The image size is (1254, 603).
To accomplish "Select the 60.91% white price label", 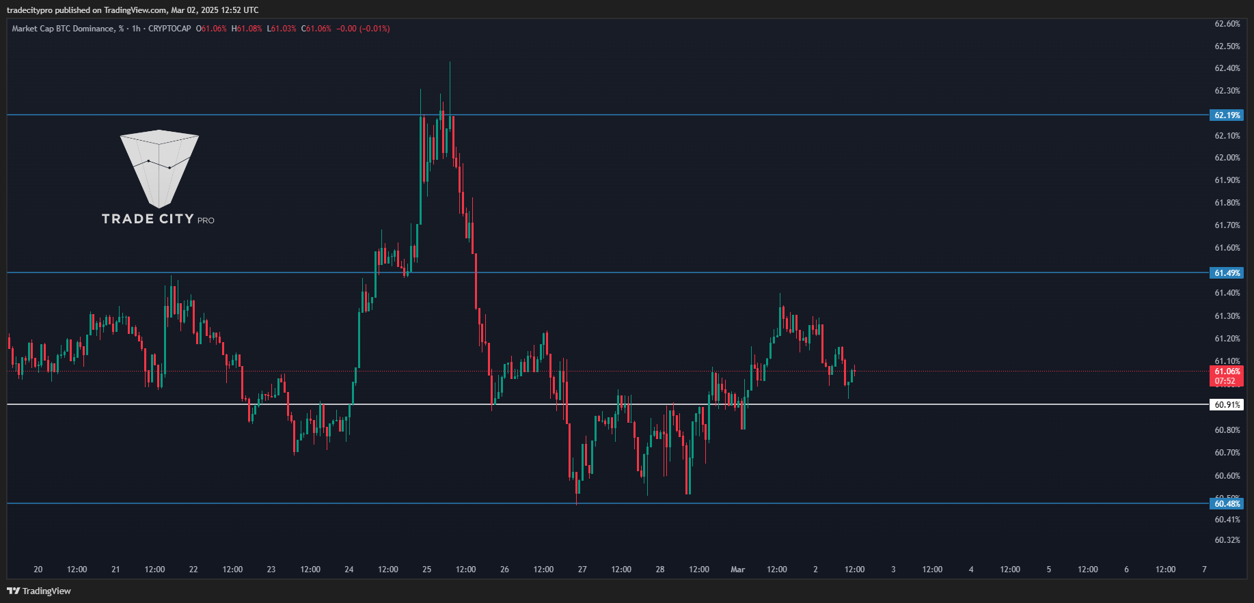I will (x=1227, y=405).
